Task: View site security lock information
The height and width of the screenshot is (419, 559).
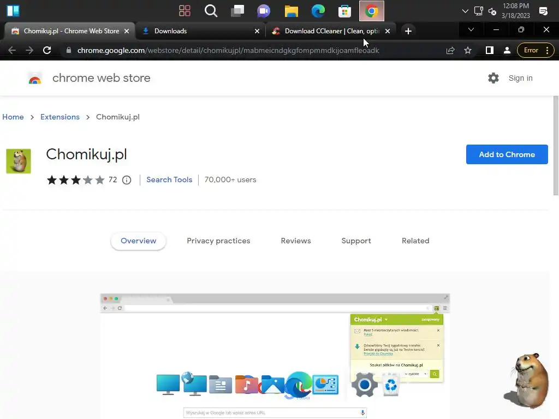Action: point(69,50)
